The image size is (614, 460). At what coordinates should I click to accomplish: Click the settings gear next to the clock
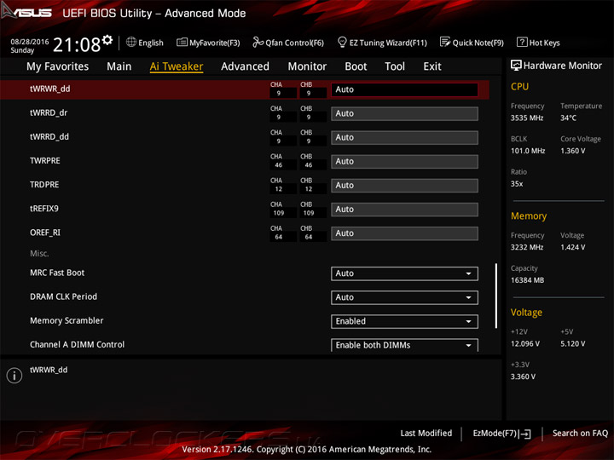107,40
